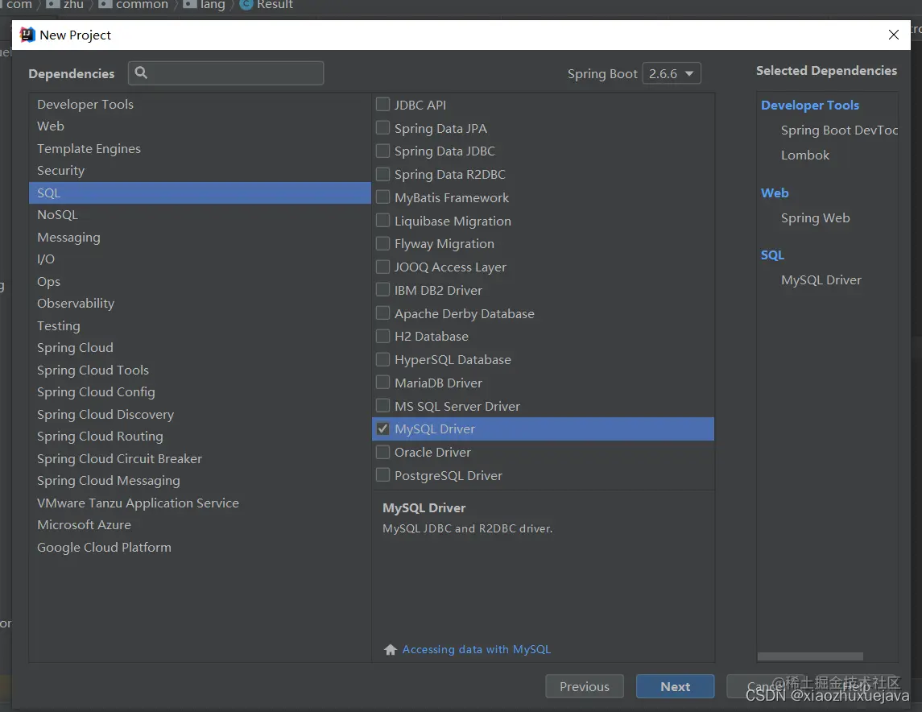The image size is (922, 712).
Task: Click the search magnifier icon in Dependencies field
Action: click(x=141, y=73)
